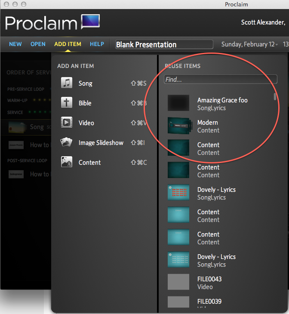Click the Image Slideshow shortcut ⇧⌘I label
289x314 pixels.
[x=138, y=142]
